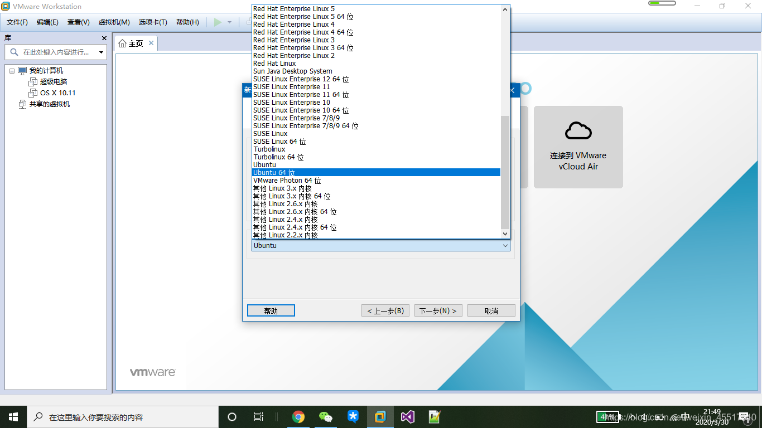Image resolution: width=762 pixels, height=428 pixels.
Task: Switch to VMware Workstation taskbar icon
Action: pos(380,417)
